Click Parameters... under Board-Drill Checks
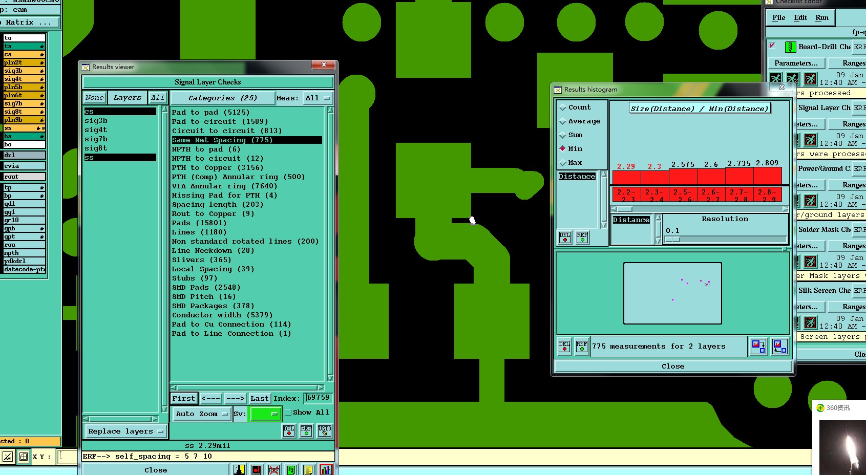866x475 pixels. (x=796, y=63)
